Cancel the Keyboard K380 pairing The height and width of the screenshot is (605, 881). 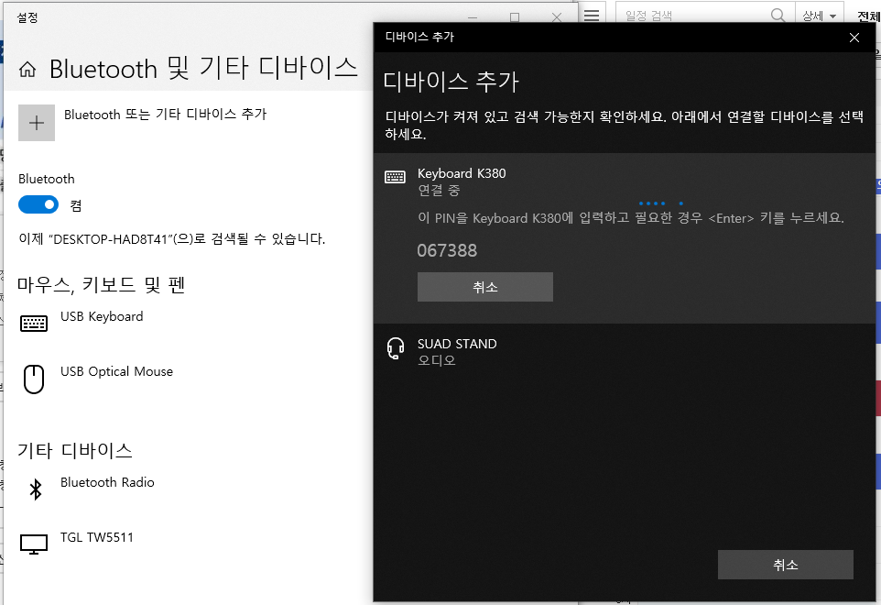coord(484,287)
